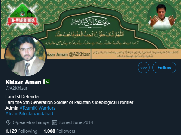Image resolution: width=181 pixels, height=135 pixels.
Task: Open the circular profile picture
Action: [26, 56]
